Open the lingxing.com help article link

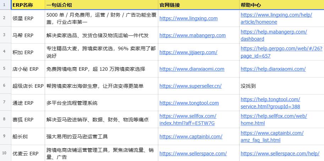[276, 18]
